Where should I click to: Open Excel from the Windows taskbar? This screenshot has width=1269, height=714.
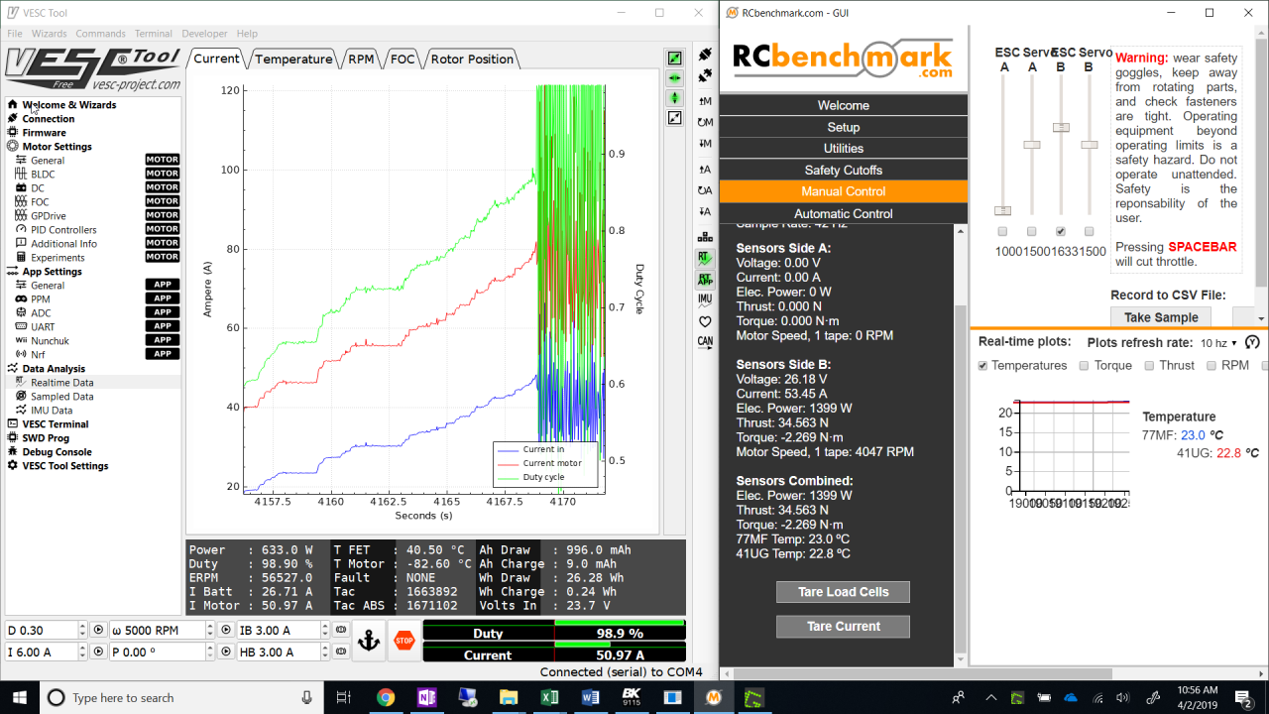pyautogui.click(x=549, y=697)
